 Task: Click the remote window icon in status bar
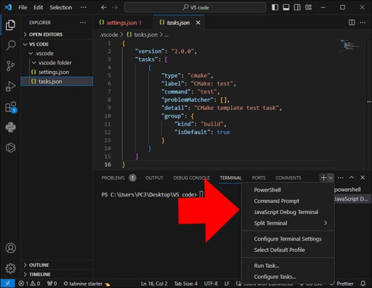(x=8, y=284)
